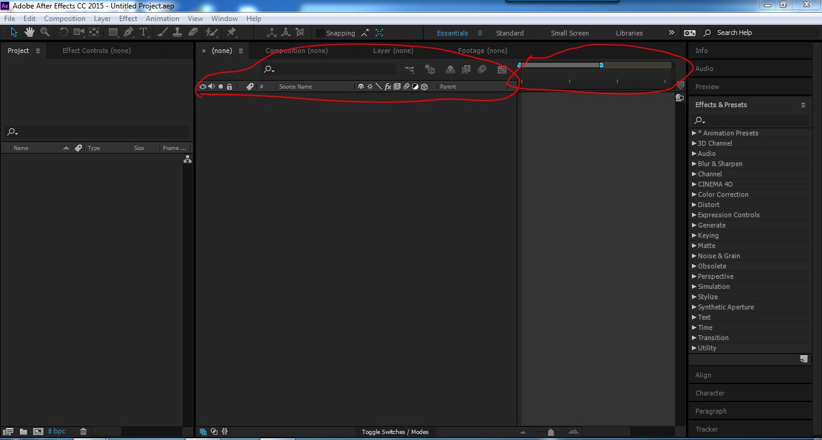822x440 pixels.
Task: Select the Clone Stamp tool
Action: (177, 32)
